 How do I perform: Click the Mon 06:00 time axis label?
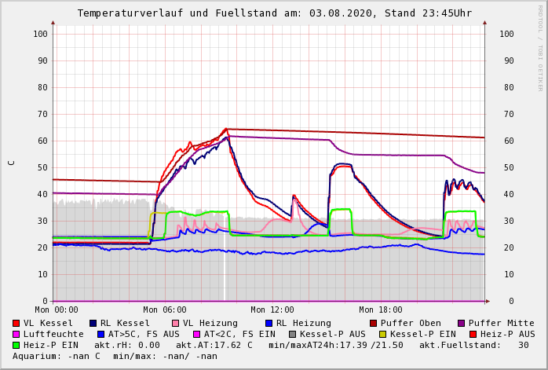point(164,310)
